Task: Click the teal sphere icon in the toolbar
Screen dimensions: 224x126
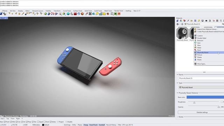Action: (68, 14)
